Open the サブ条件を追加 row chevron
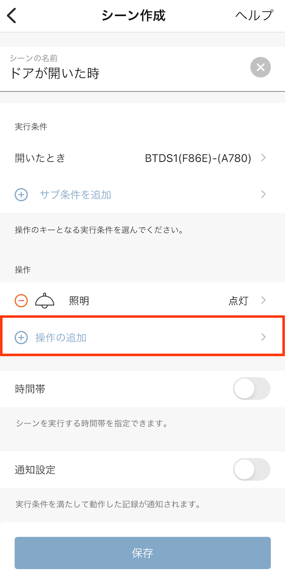Viewport: 285px width, 573px height. 264,195
